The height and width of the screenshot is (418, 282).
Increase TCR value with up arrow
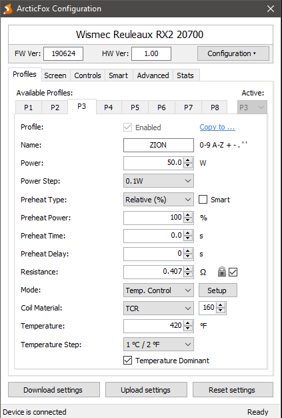tap(221, 305)
